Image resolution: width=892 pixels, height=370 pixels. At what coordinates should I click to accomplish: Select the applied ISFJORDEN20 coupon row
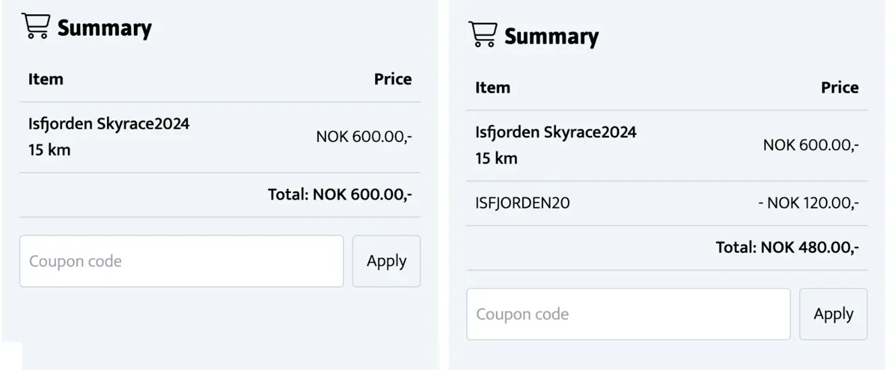523,202
